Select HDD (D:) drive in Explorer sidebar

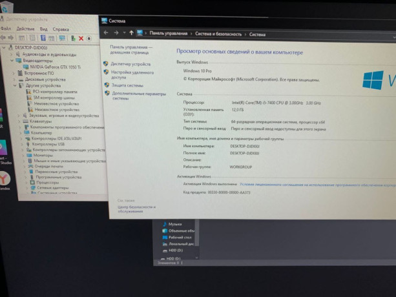coord(176,251)
